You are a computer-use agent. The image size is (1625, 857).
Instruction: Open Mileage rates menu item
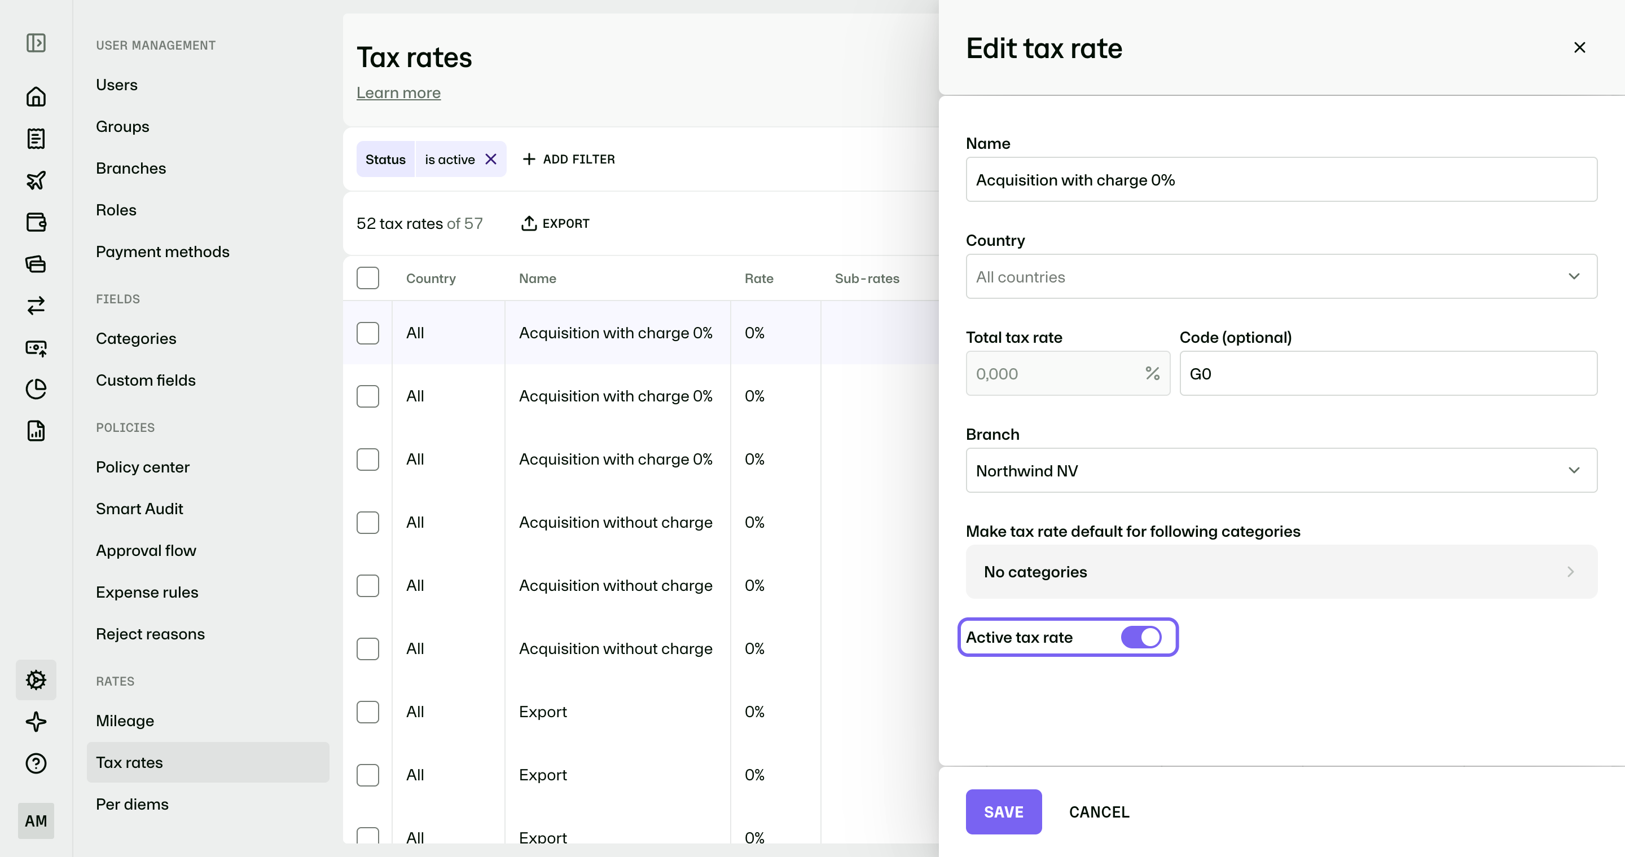125,720
